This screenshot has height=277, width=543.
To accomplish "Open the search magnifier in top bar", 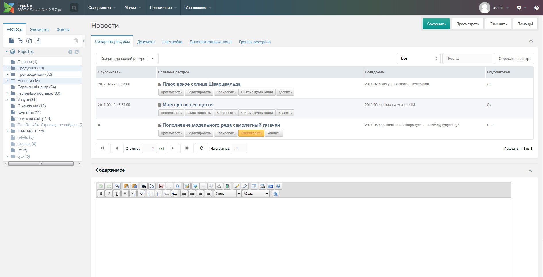I will point(74,8).
